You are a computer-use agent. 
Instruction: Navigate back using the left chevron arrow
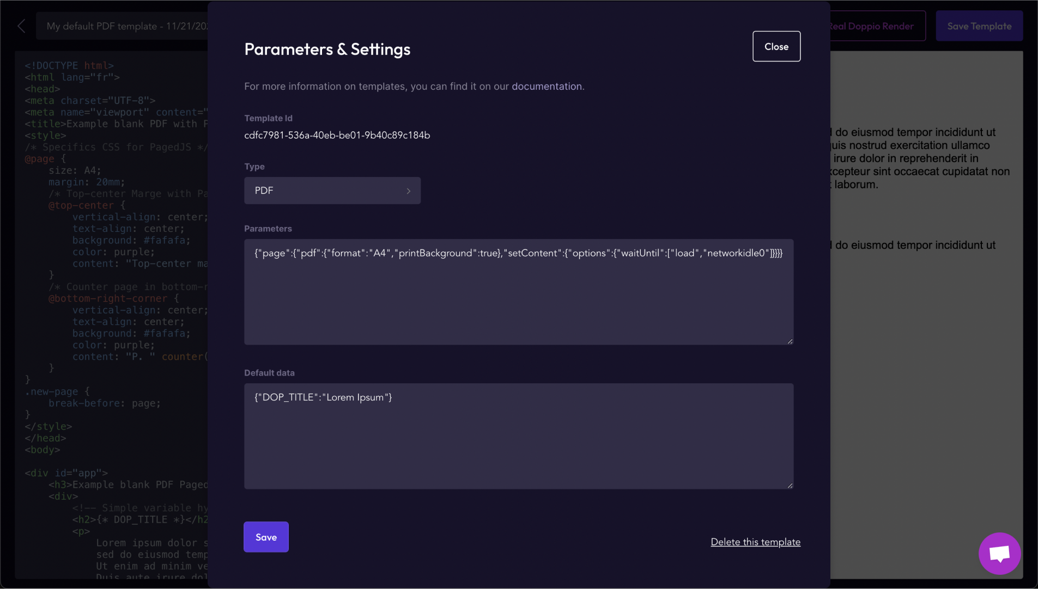click(x=21, y=26)
